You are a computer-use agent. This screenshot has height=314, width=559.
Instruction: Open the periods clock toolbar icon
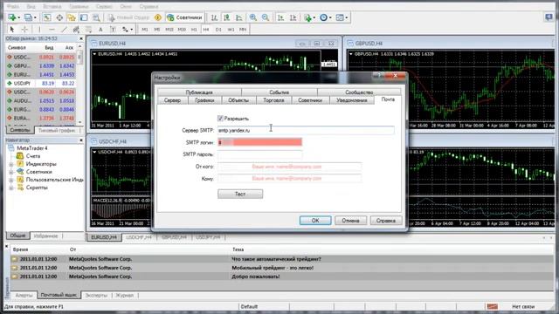[323, 17]
